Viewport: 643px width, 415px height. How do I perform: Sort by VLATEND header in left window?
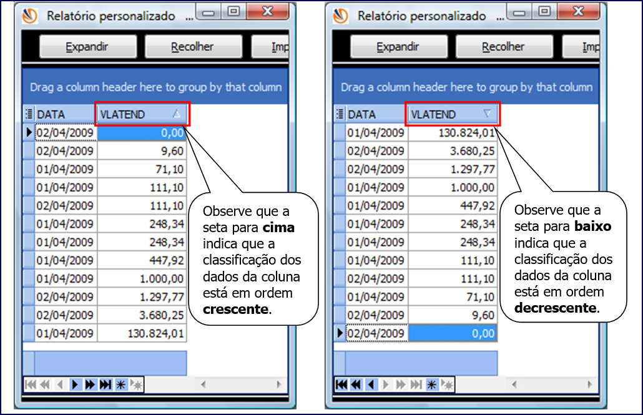[142, 114]
